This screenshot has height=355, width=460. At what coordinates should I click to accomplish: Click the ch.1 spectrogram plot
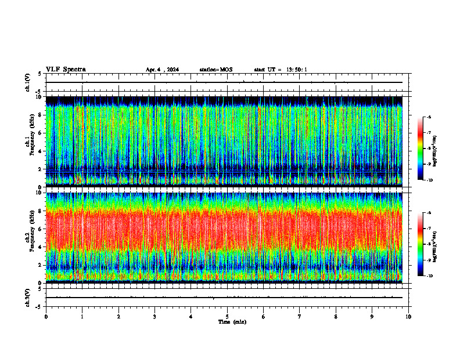(x=224, y=142)
